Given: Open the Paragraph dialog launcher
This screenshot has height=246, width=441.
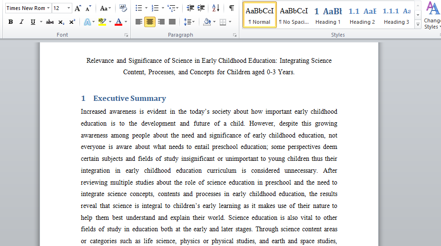Looking at the screenshot, I should tap(235, 35).
